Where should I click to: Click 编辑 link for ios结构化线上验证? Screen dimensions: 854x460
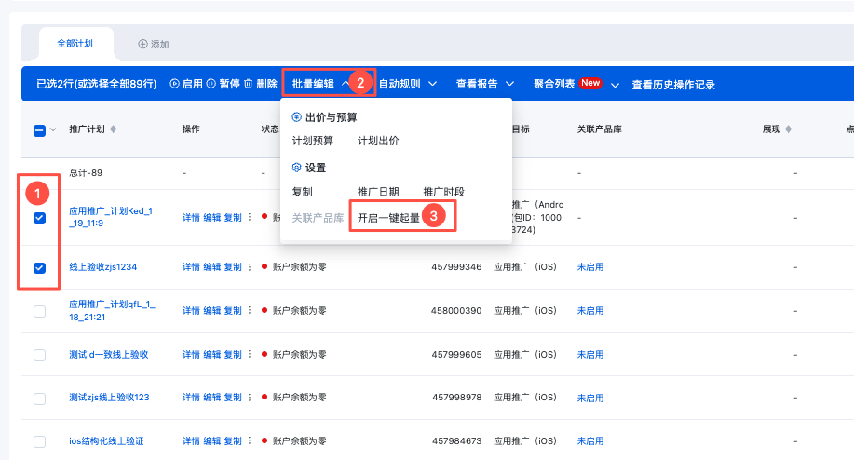pos(212,441)
